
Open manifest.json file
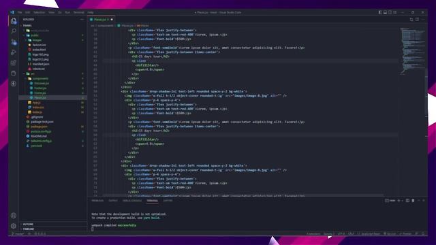coord(41,64)
